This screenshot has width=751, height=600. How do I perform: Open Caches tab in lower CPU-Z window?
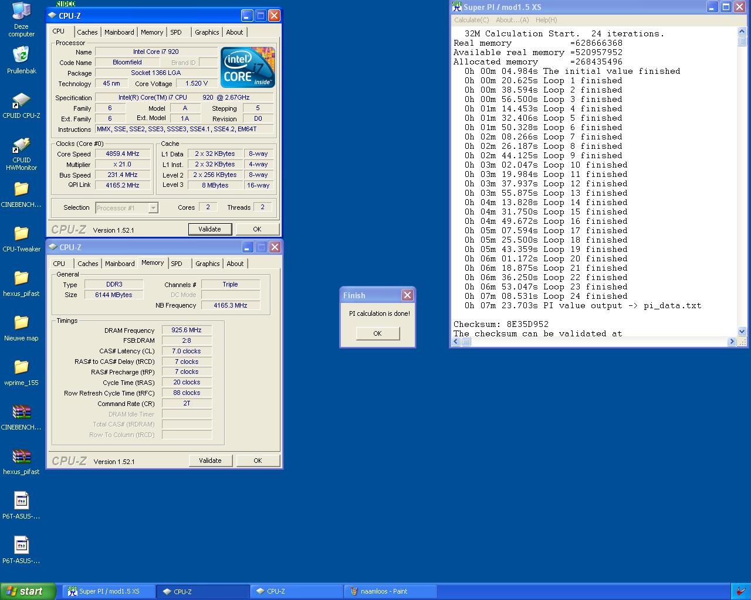88,264
